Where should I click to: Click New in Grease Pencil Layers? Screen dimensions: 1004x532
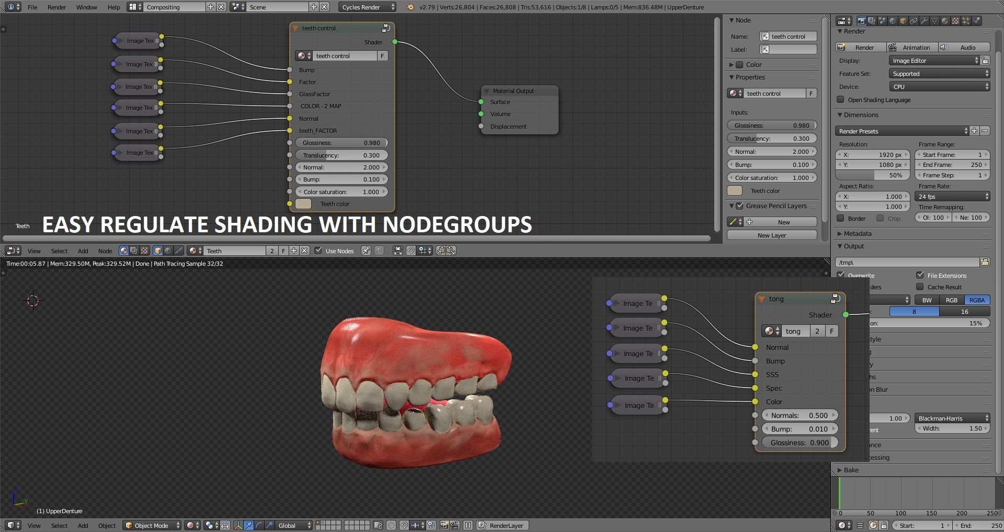click(x=780, y=222)
